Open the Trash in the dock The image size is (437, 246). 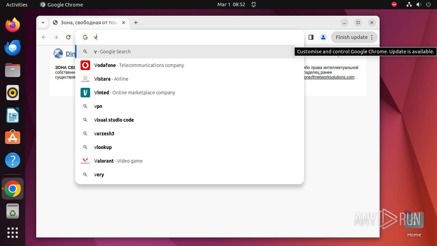coord(13,211)
